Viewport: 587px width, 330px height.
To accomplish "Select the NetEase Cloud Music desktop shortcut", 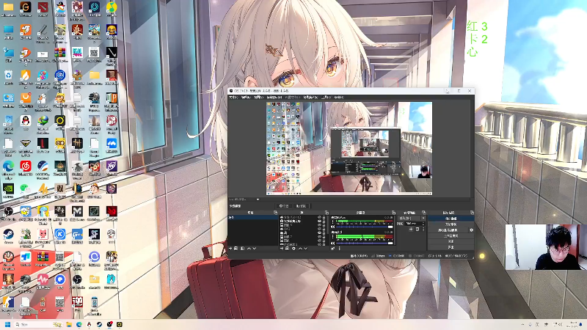I will click(26, 169).
